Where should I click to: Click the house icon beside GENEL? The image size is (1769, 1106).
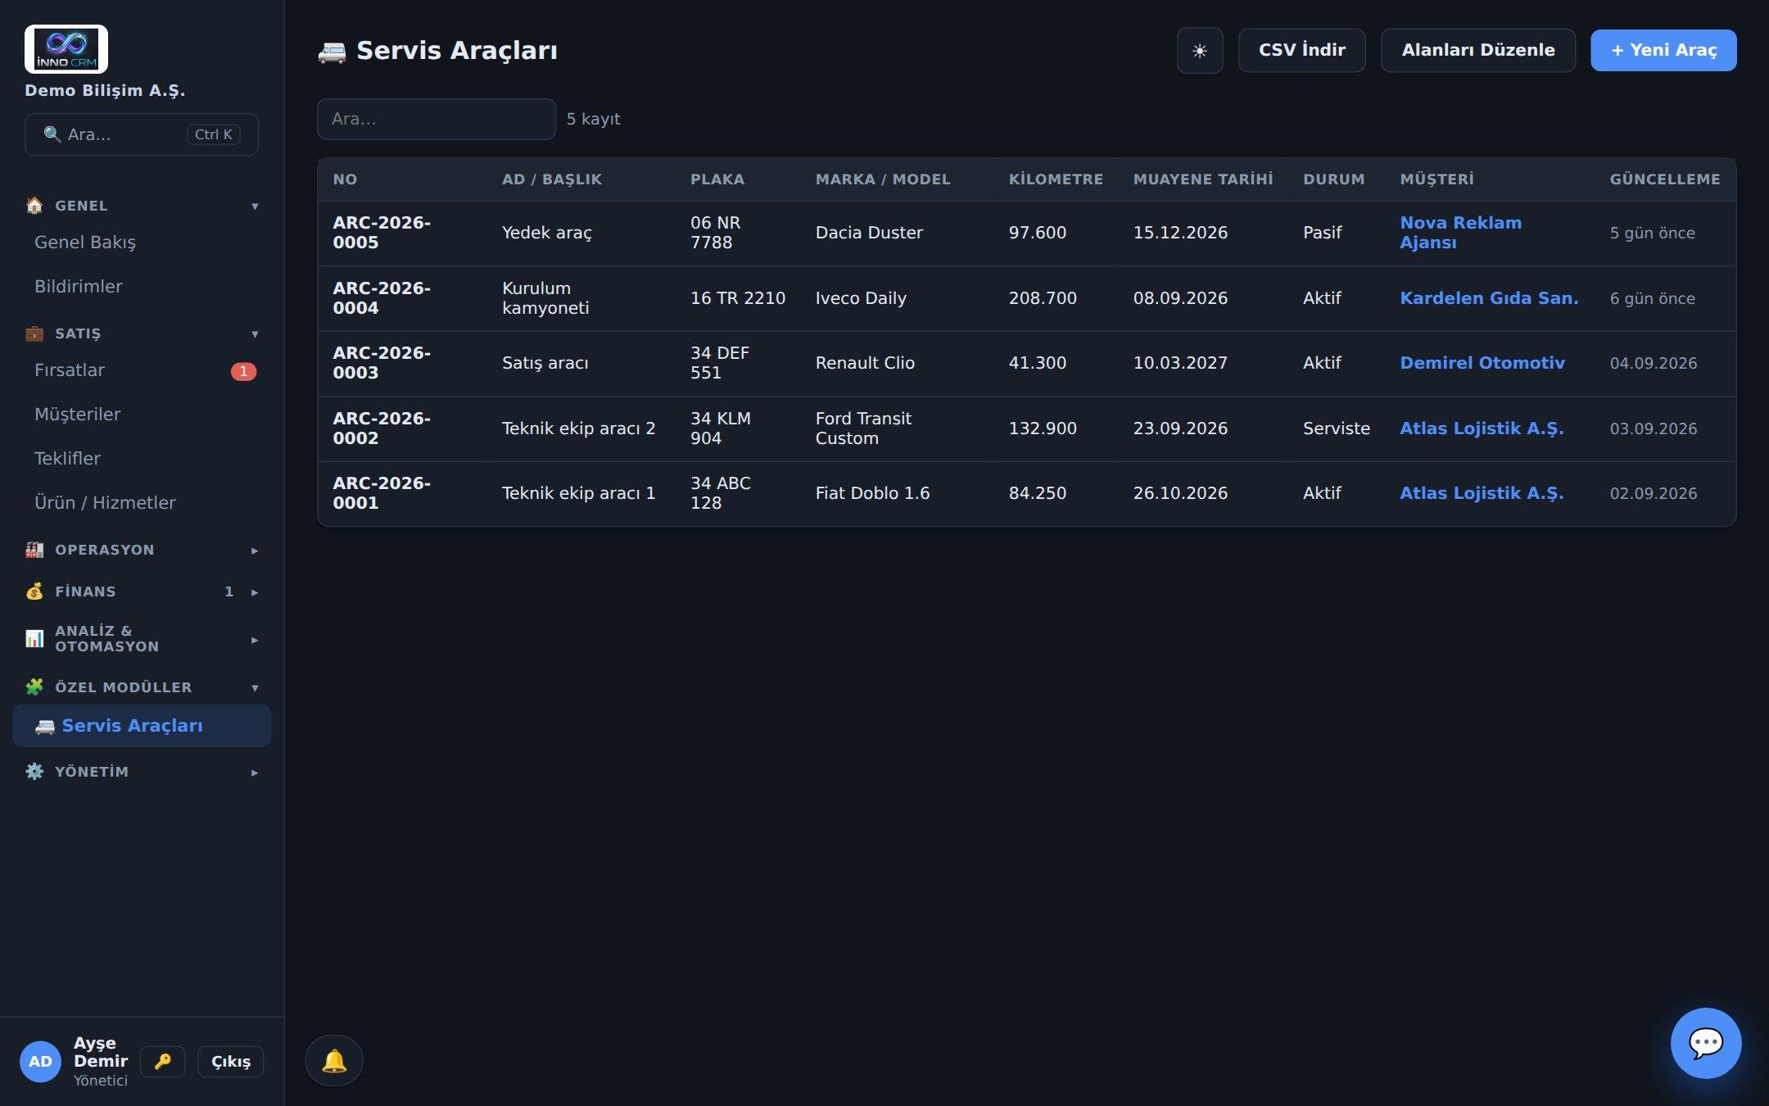click(34, 206)
